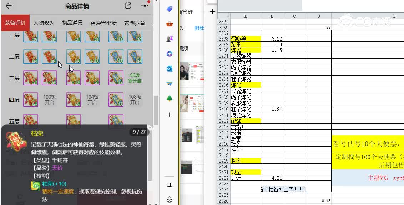Click the yellow 配饰 cell
Screen dimensions: 404x205
point(246,121)
